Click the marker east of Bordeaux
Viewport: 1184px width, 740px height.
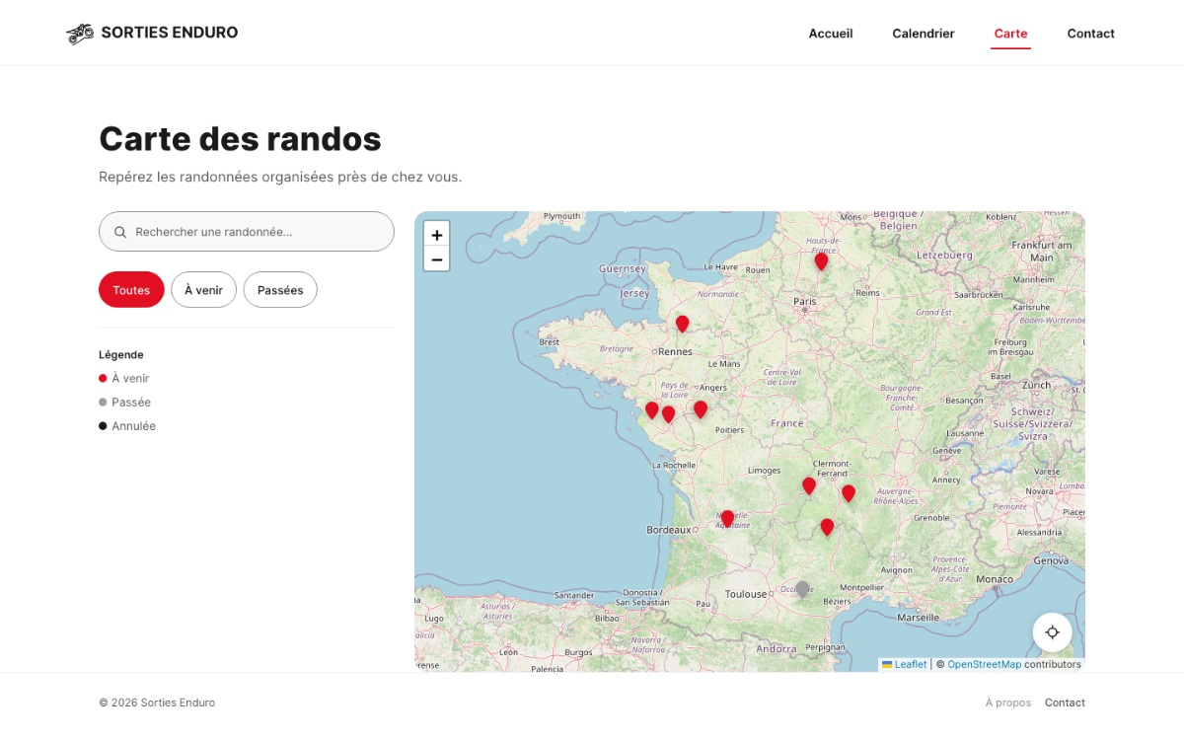tap(727, 518)
